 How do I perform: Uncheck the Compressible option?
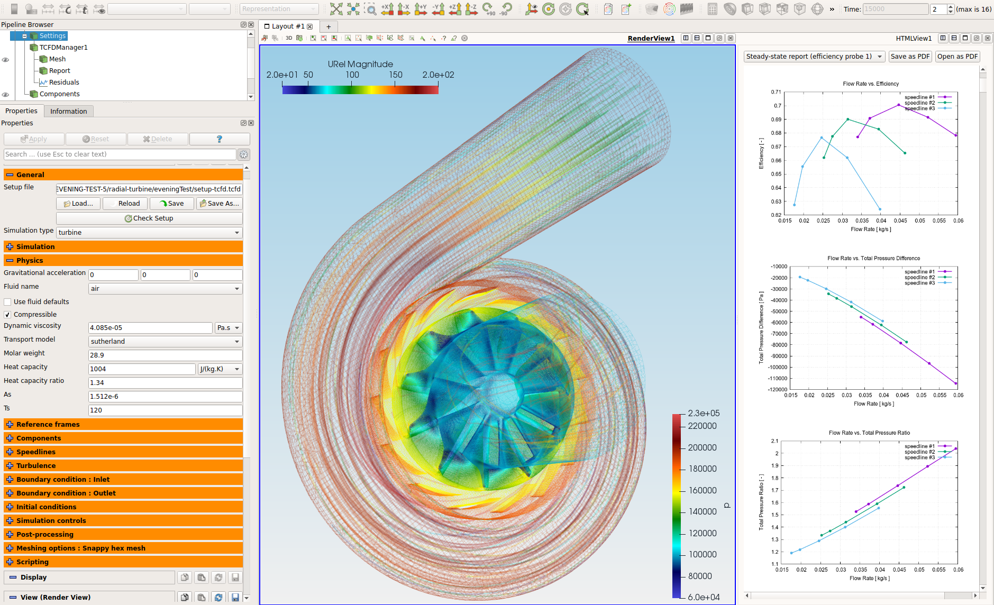(7, 314)
